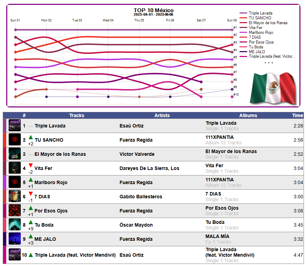Click the Sat 07 date marker on chart
306x266 pixels.
[x=201, y=20]
